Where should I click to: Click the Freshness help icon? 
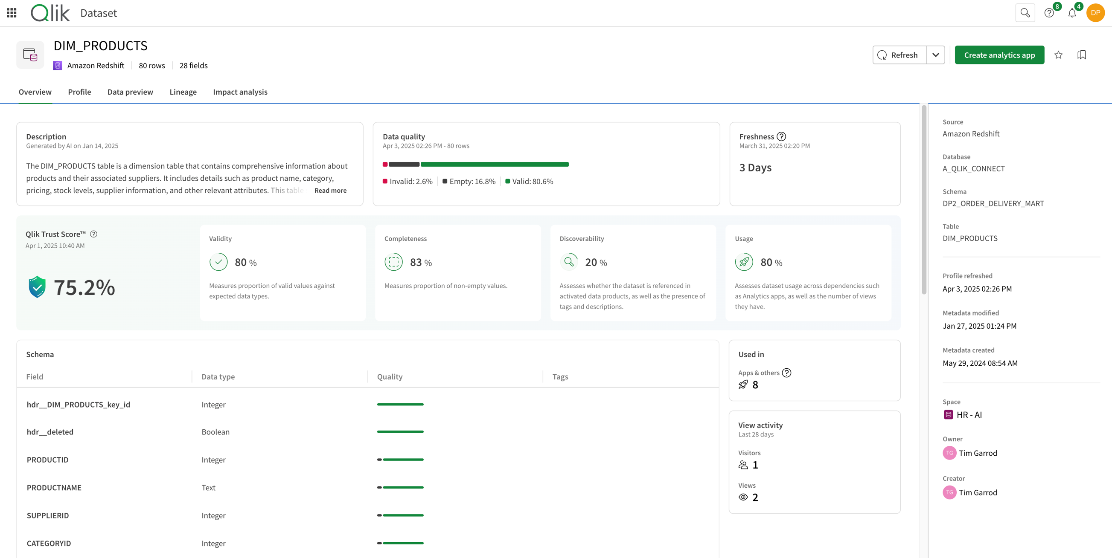coord(781,136)
